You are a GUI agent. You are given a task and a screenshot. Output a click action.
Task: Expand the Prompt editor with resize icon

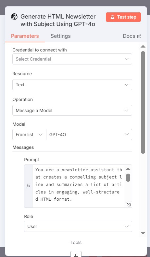coord(129,205)
